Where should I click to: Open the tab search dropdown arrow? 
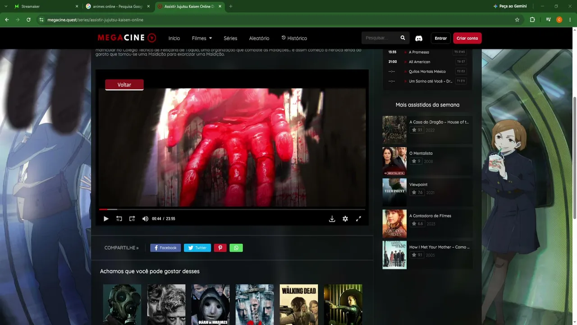tap(7, 6)
